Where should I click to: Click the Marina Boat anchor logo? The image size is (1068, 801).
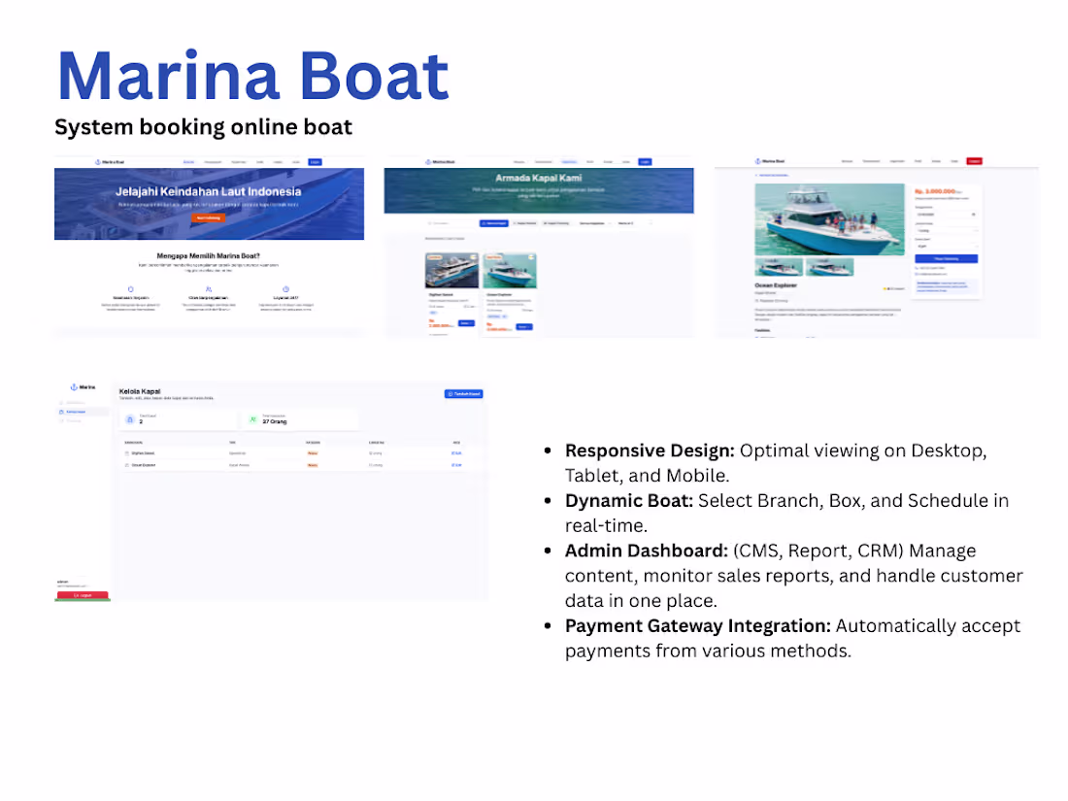(97, 161)
